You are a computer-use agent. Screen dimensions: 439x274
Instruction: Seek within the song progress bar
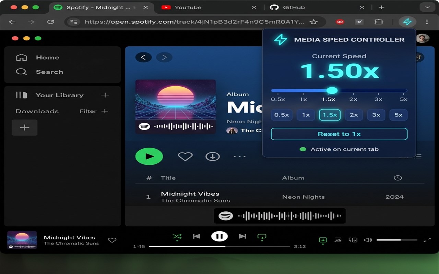(x=219, y=246)
